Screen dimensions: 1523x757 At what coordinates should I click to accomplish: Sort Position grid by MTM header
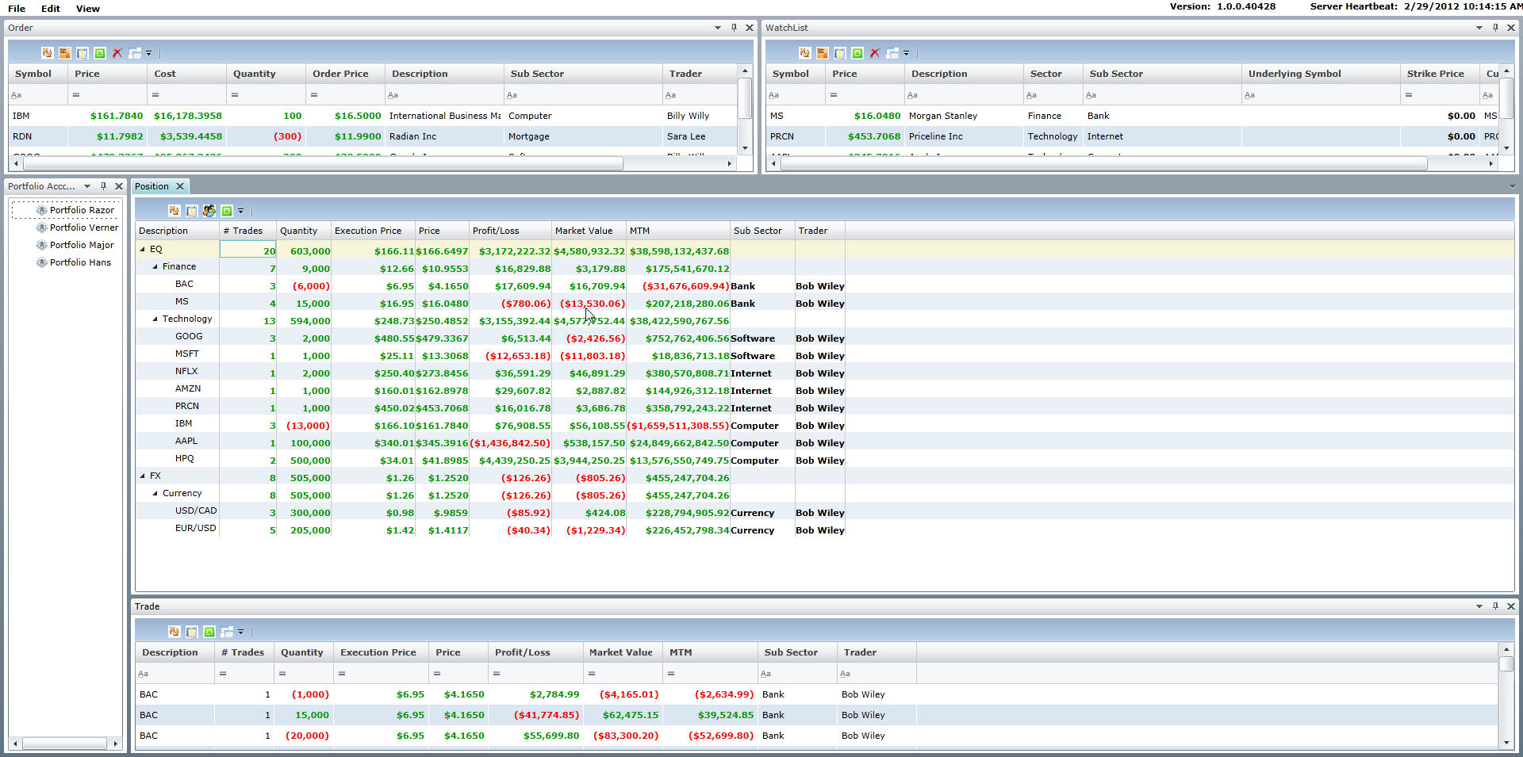tap(678, 231)
